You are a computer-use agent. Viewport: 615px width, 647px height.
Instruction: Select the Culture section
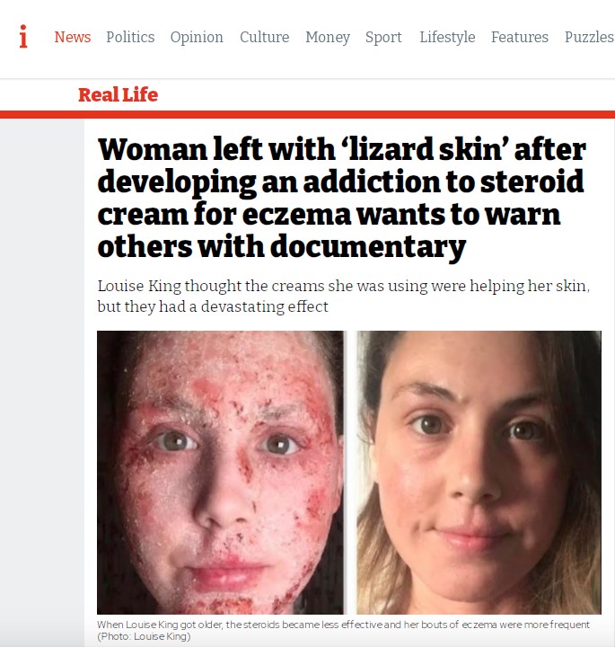click(x=264, y=37)
